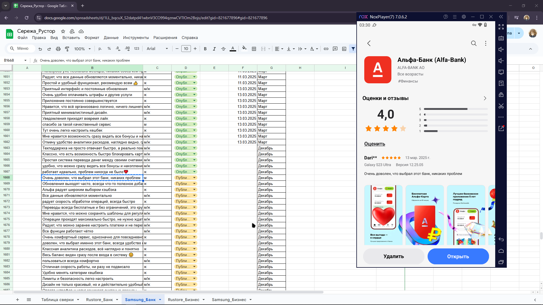Increase font size with plus button
Screen dimensions: 543x305
[195, 49]
